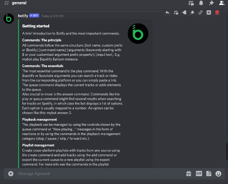Click the Commands: The principle heading
Screen dimensions: 228x184
pyautogui.click(x=42, y=40)
